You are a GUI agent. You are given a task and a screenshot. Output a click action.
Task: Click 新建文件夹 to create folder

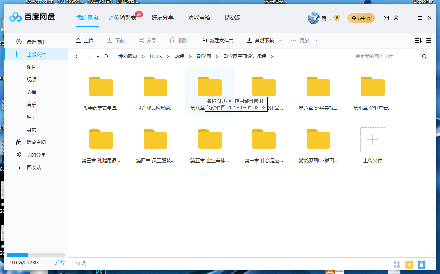[217, 40]
